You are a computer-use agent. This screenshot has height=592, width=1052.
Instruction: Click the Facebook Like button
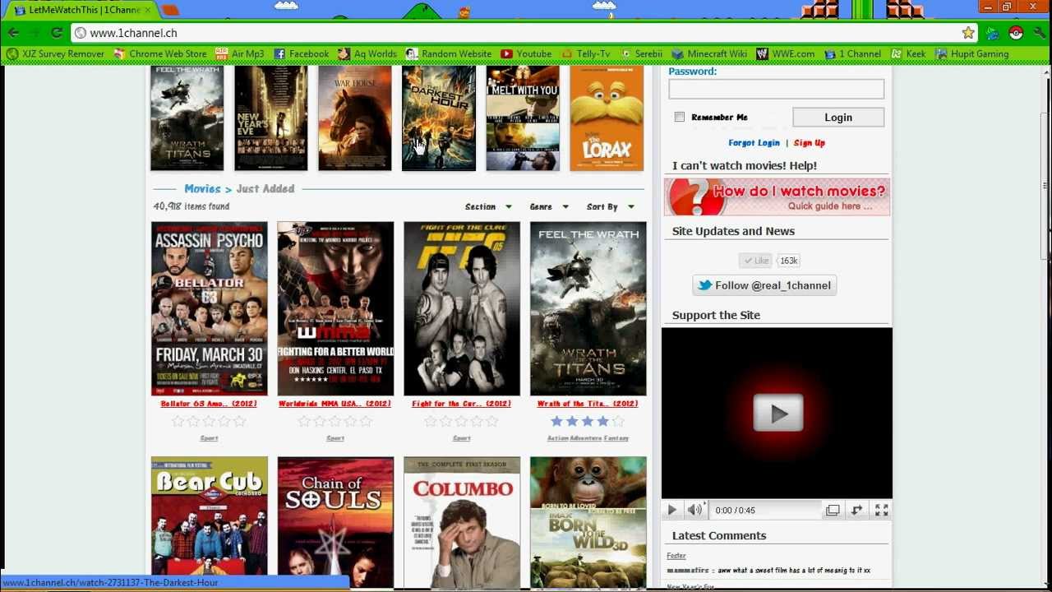pos(755,261)
